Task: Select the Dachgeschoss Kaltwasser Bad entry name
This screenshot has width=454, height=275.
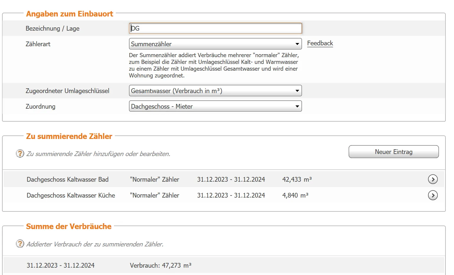Action: (x=68, y=180)
